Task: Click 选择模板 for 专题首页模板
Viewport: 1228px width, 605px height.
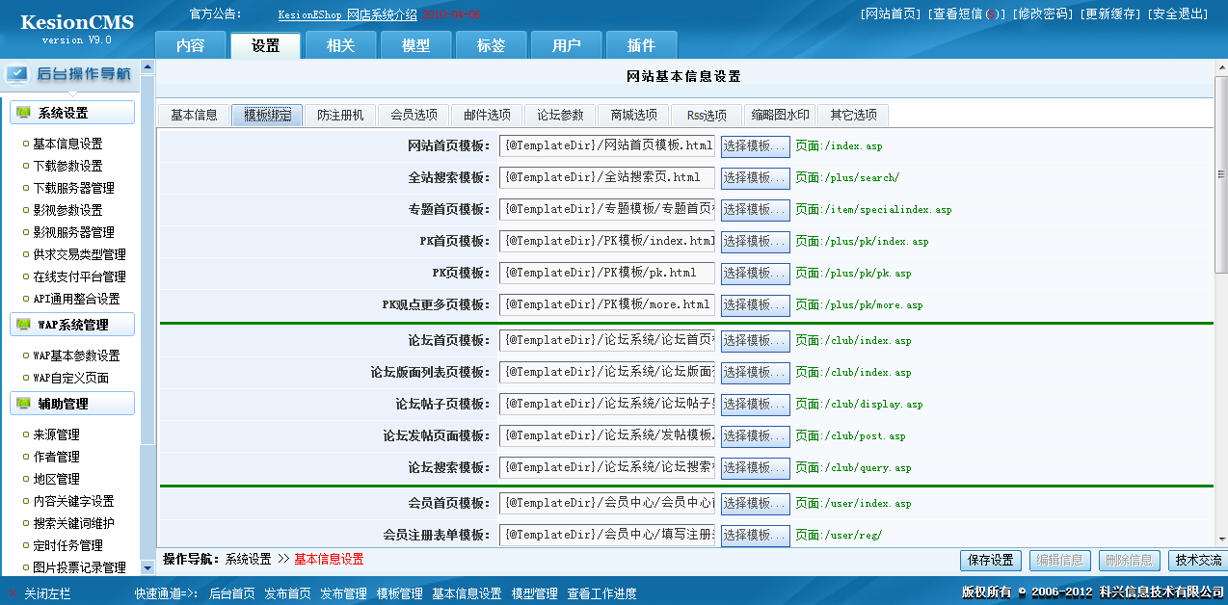Action: [x=756, y=210]
